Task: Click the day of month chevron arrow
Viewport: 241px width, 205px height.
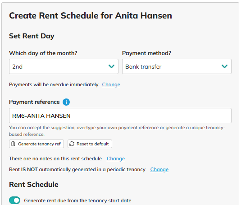Action: (x=111, y=66)
